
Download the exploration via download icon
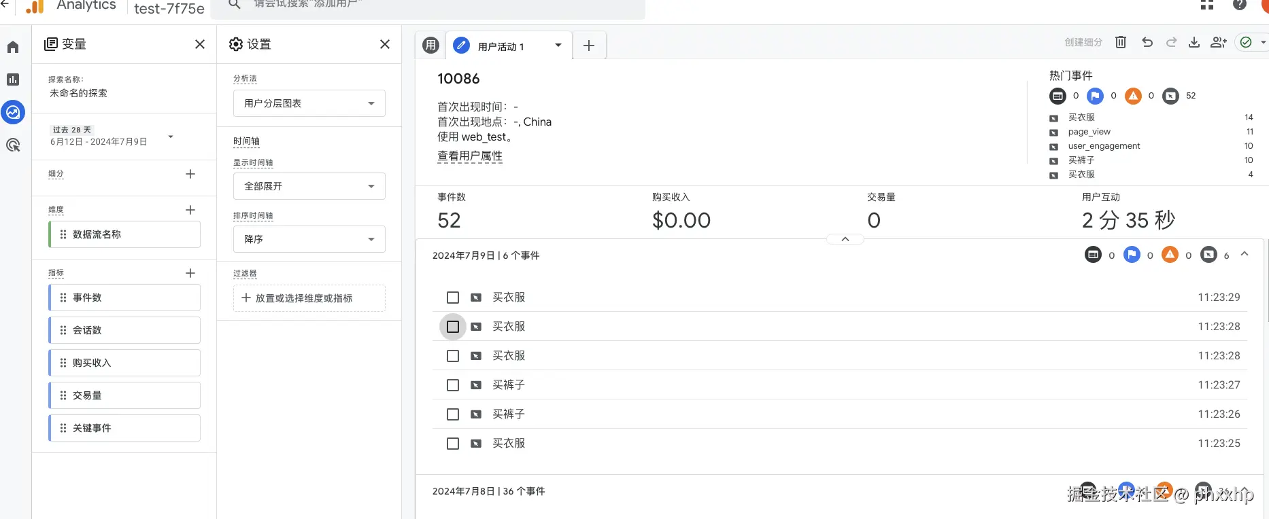(1194, 42)
